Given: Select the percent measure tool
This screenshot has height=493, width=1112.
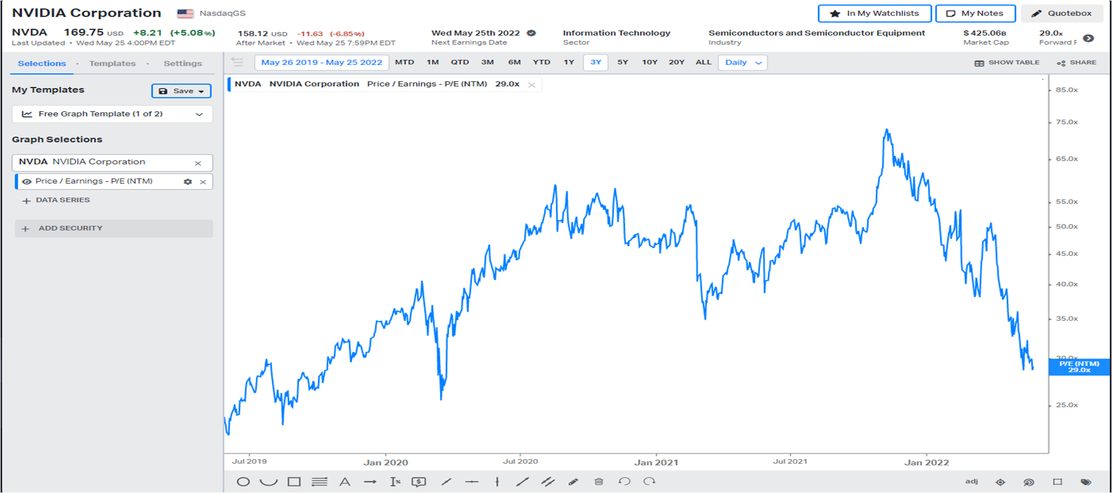Looking at the screenshot, I should click(395, 482).
